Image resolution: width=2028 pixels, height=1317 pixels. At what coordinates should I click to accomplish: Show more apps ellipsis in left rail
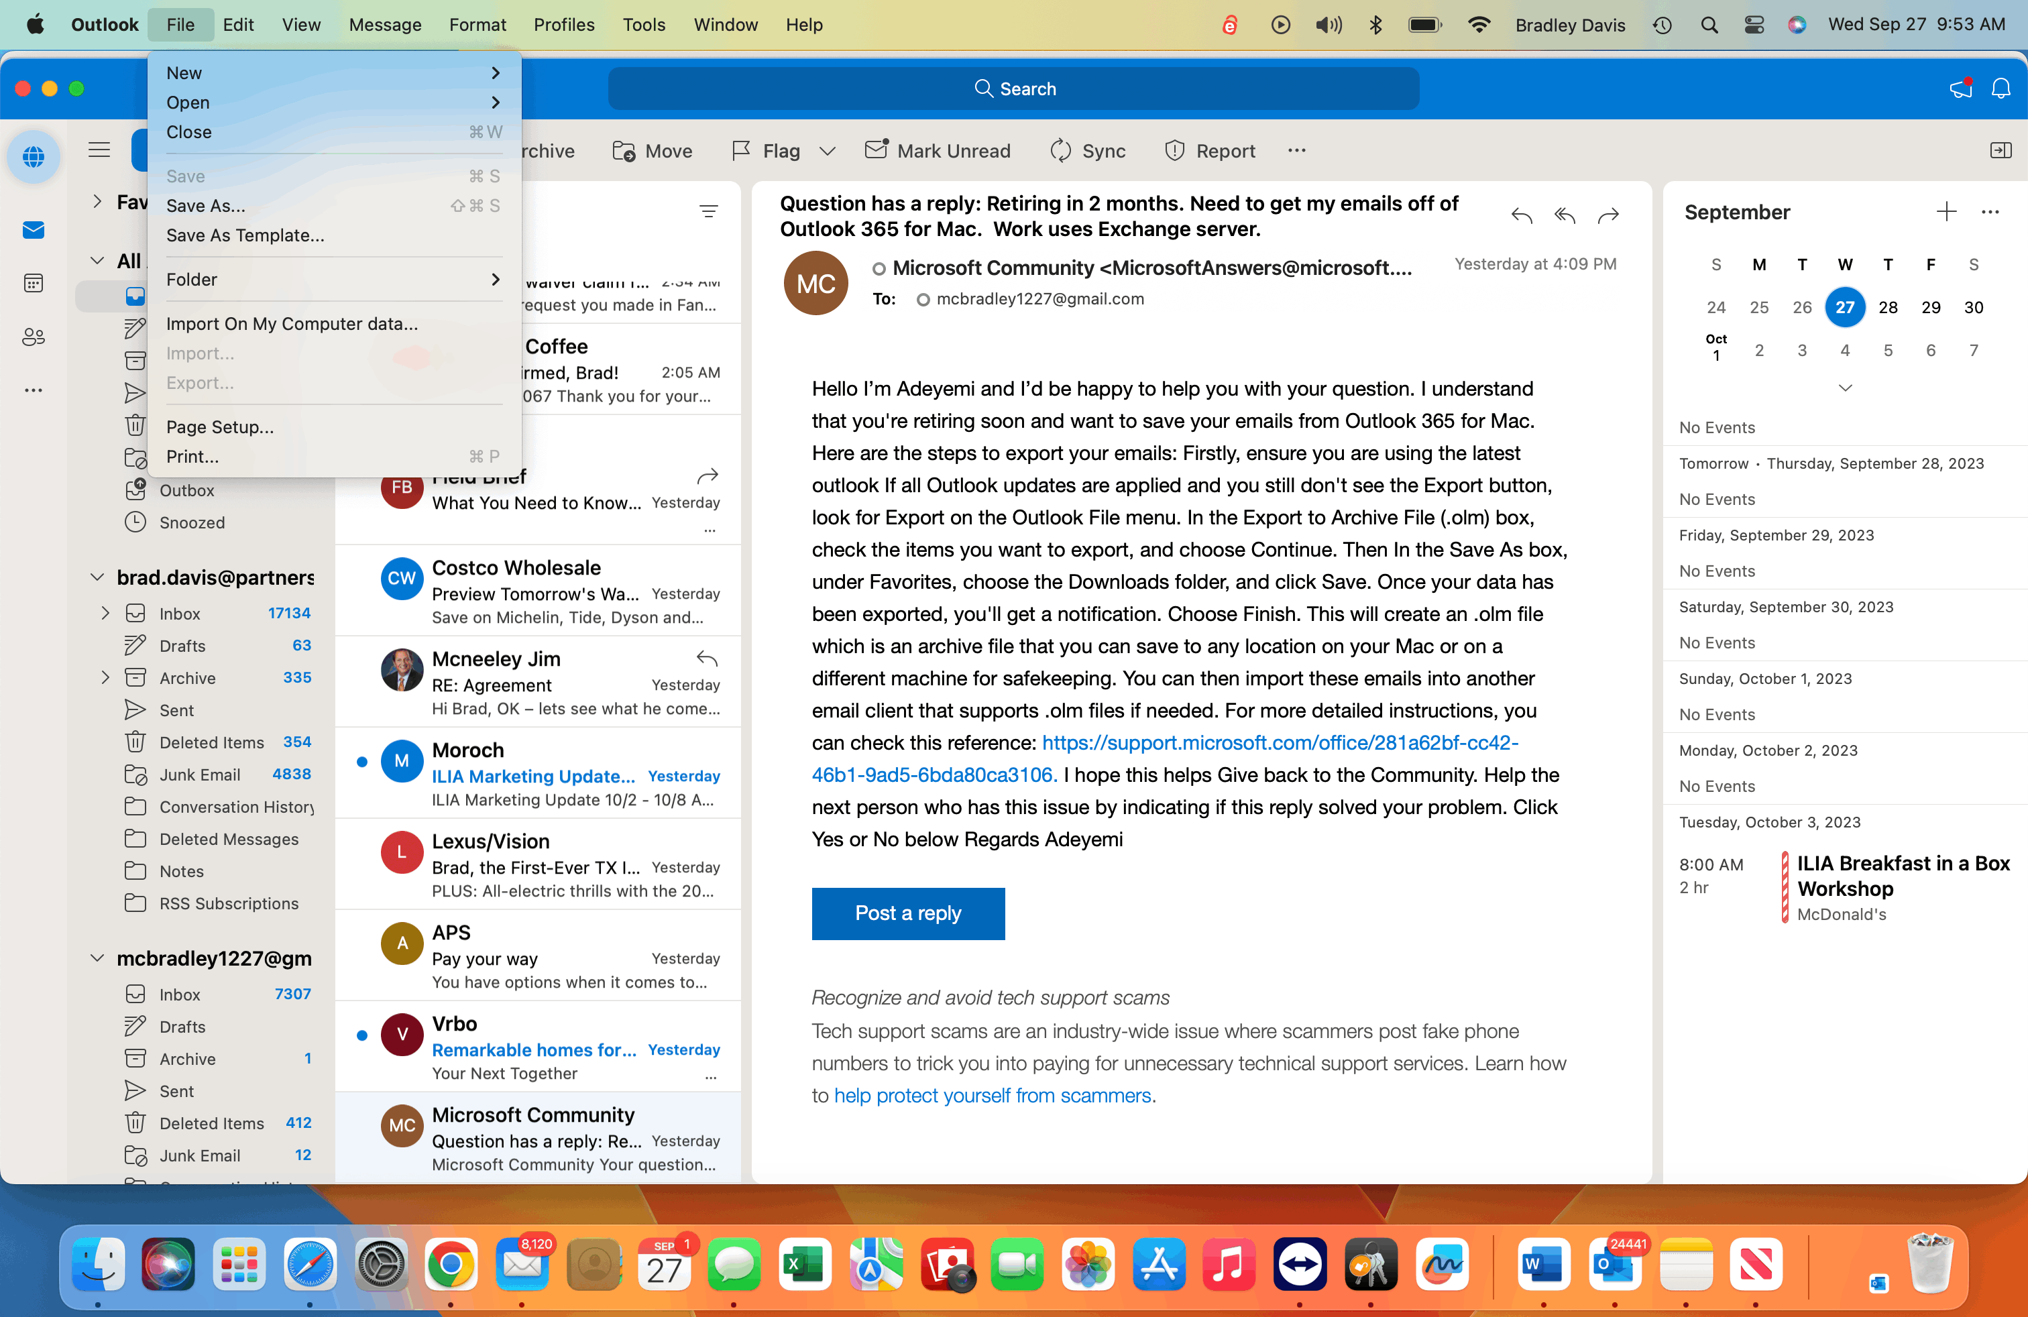click(x=34, y=390)
